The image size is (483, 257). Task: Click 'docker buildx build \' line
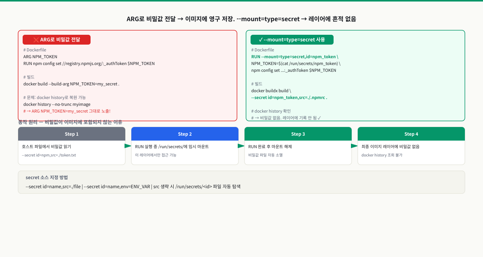click(271, 91)
